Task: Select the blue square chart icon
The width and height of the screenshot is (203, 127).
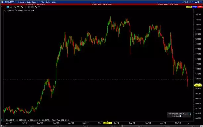Action: pyautogui.click(x=8, y=7)
